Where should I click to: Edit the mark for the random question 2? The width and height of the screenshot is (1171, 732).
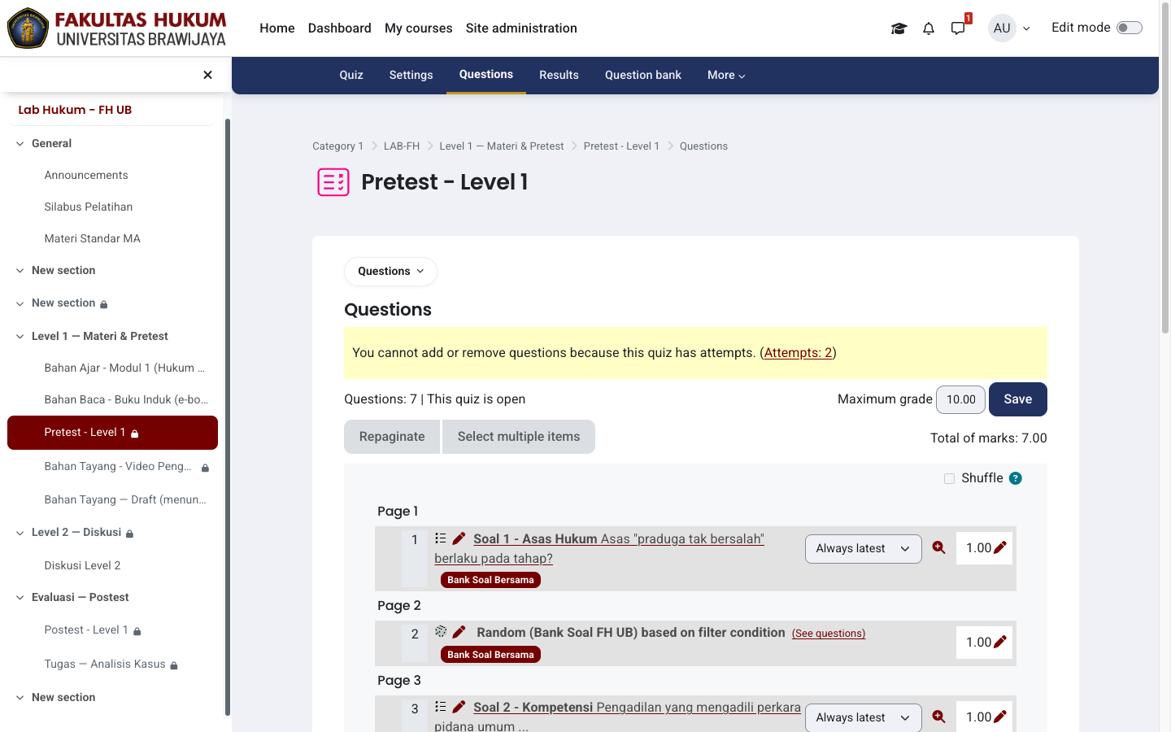(x=1000, y=642)
